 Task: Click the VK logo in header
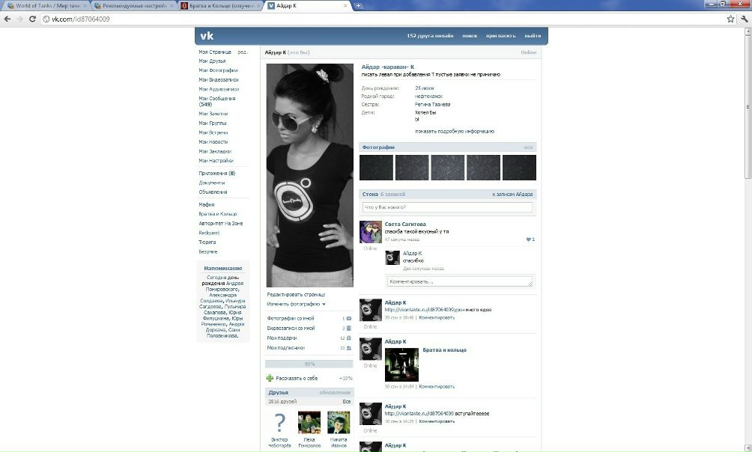tap(207, 36)
